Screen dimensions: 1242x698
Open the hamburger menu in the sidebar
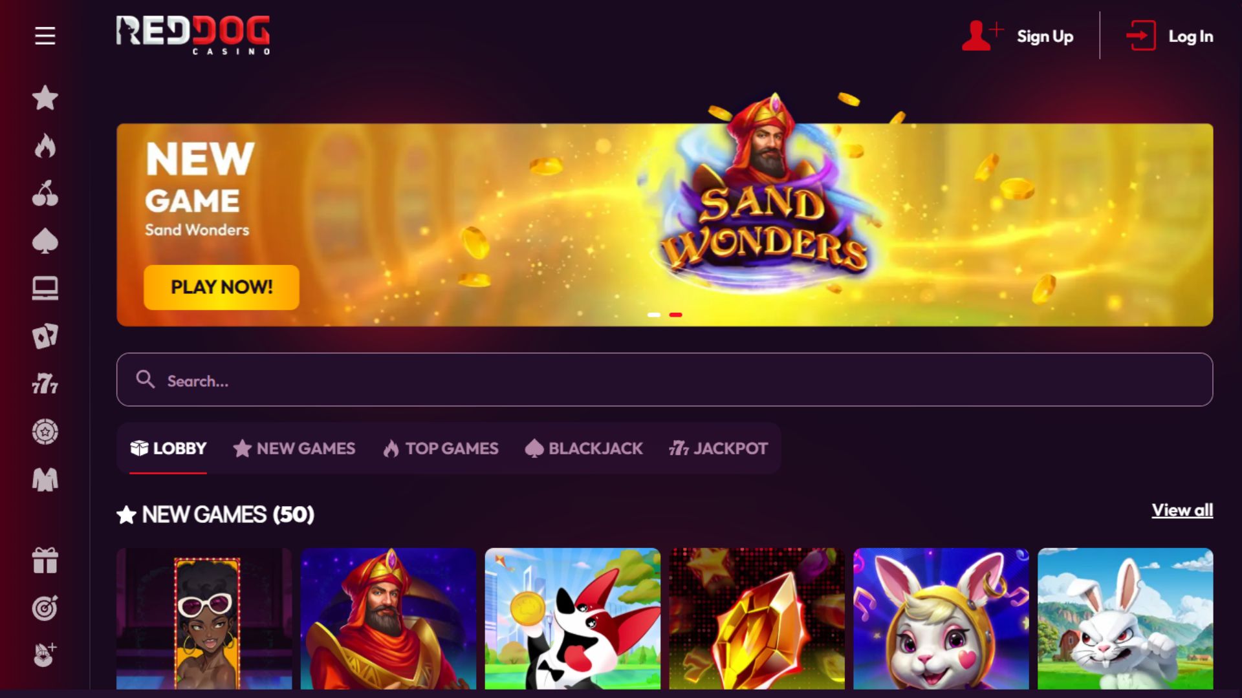click(x=45, y=36)
